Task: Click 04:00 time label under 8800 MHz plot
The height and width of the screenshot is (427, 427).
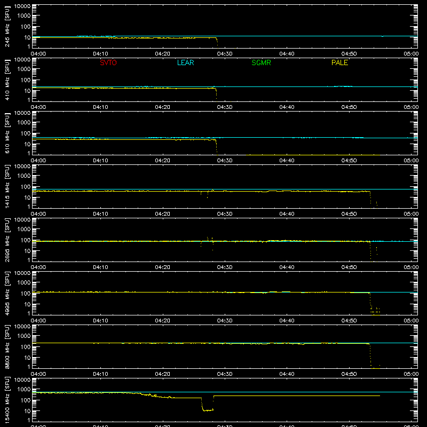Action: click(x=38, y=374)
